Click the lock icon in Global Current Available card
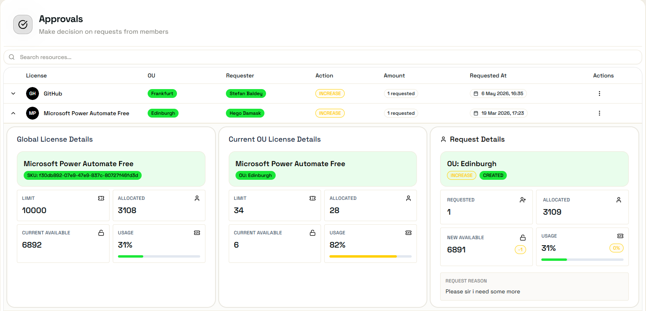 [x=101, y=233]
